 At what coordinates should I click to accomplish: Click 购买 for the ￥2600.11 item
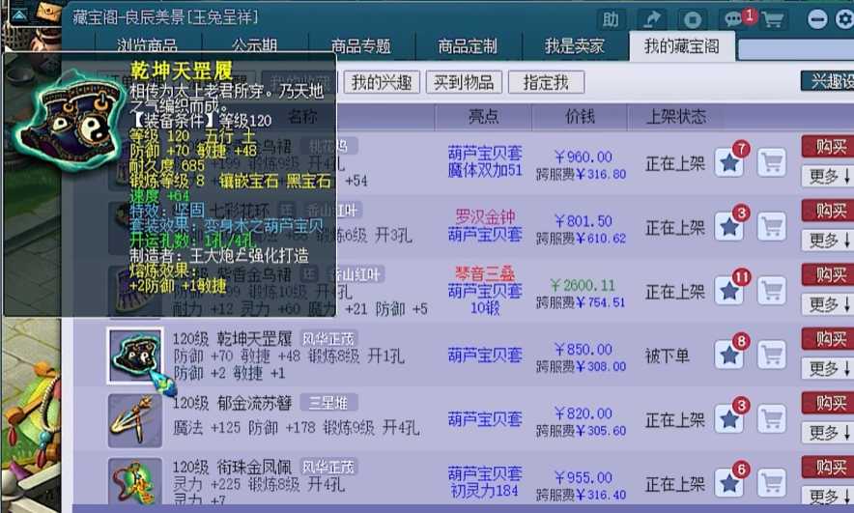pyautogui.click(x=829, y=275)
